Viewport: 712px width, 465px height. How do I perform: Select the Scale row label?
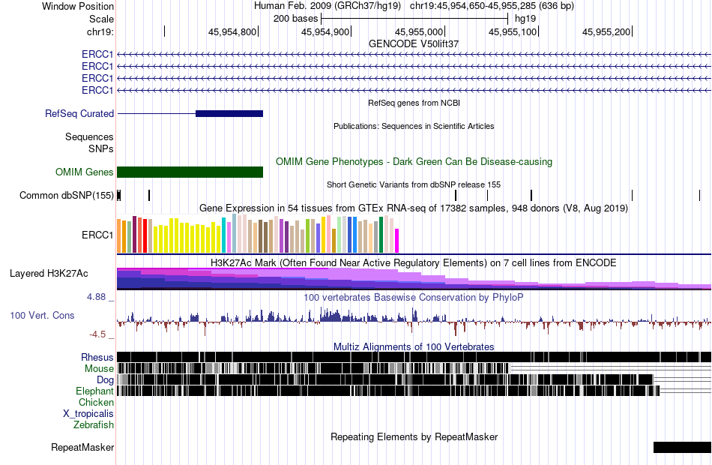(101, 19)
